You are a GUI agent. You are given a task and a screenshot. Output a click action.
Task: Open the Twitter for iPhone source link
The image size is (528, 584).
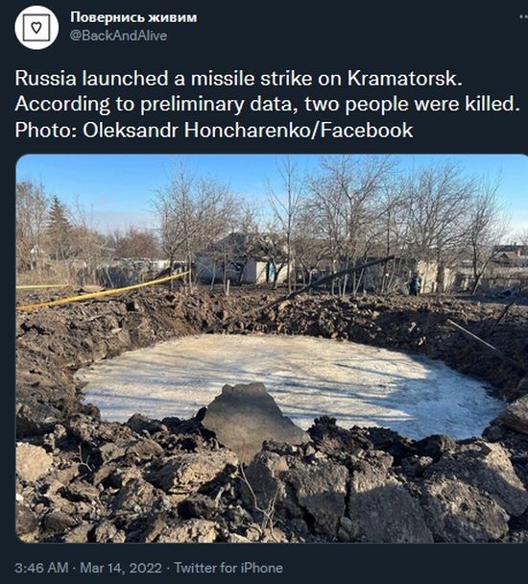pyautogui.click(x=228, y=568)
